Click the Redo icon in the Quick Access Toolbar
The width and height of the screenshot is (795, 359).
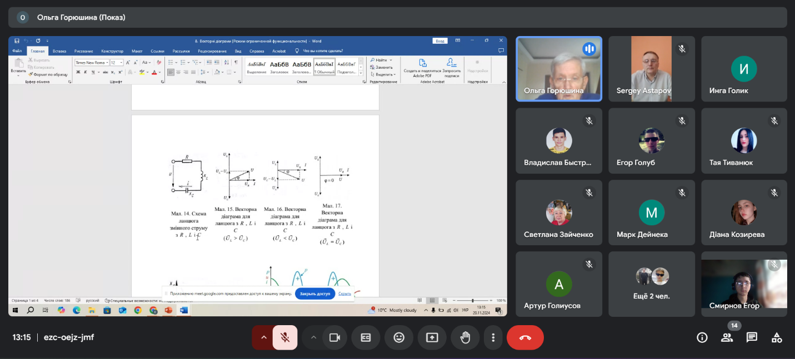(38, 41)
